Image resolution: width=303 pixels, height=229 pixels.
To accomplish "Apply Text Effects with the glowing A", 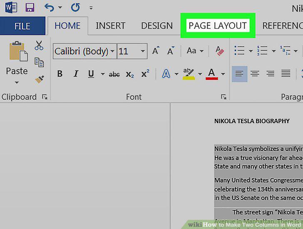I will pyautogui.click(x=166, y=74).
